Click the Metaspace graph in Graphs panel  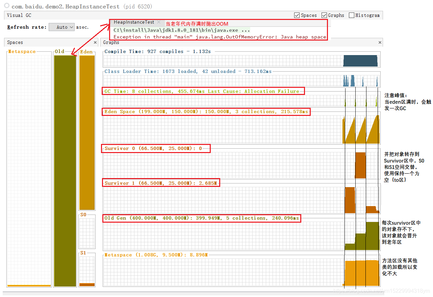click(x=241, y=272)
